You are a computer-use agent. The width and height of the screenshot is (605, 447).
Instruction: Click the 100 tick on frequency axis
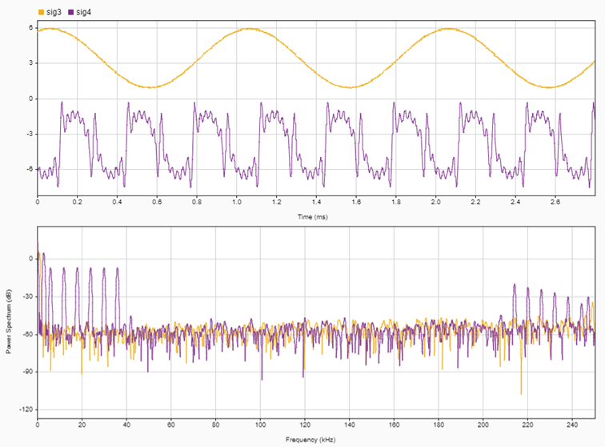point(260,425)
